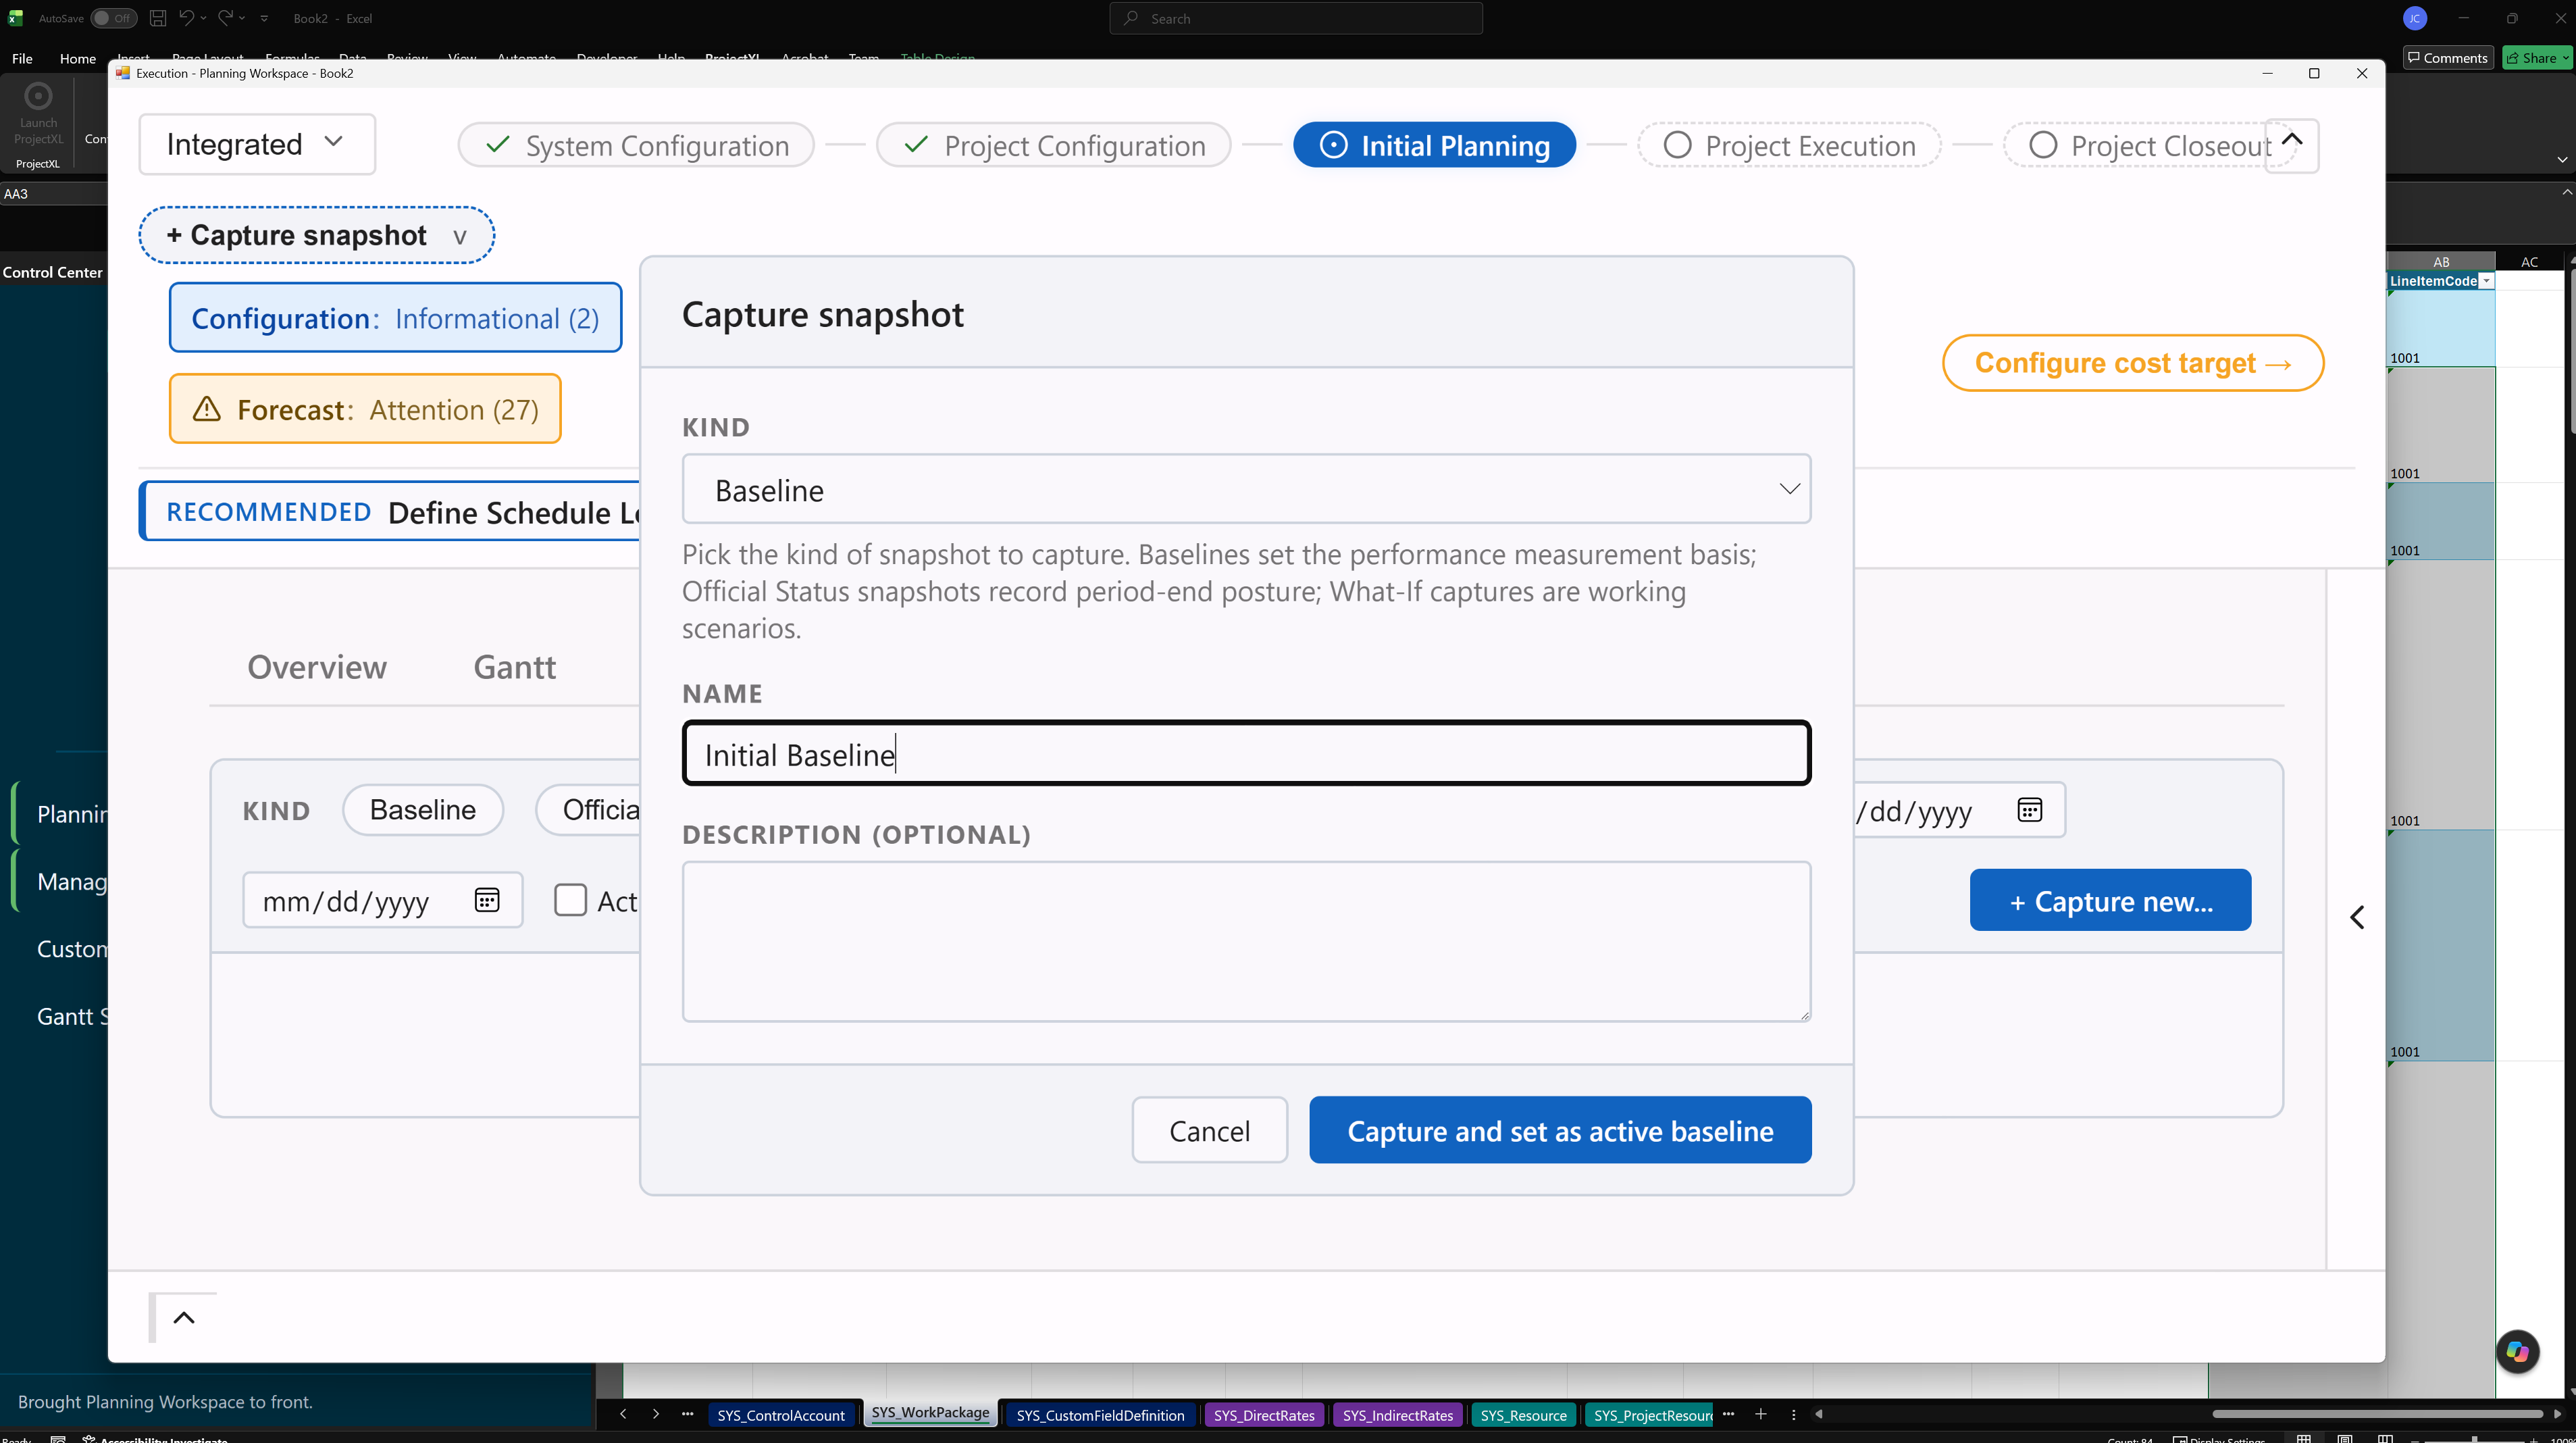
Task: Click the Cancel button in dialog
Action: 1209,1130
